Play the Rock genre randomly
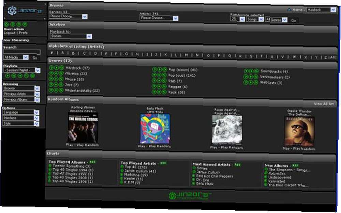Image resolution: width=341 pixels, height=213 pixels. coord(165,92)
